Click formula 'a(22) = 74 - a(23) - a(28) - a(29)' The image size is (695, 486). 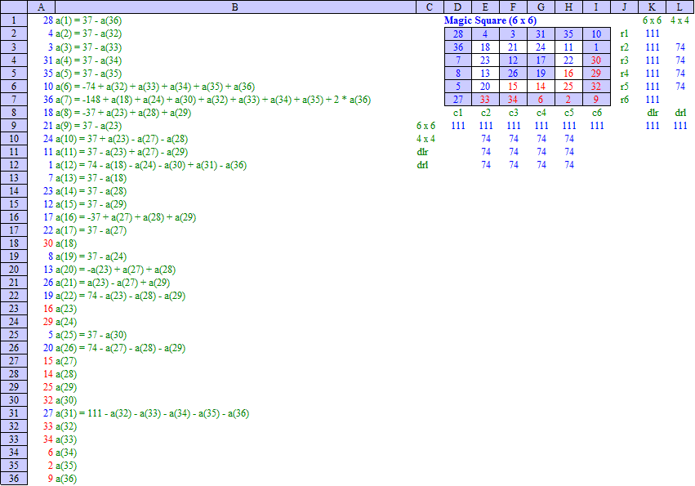pos(121,296)
